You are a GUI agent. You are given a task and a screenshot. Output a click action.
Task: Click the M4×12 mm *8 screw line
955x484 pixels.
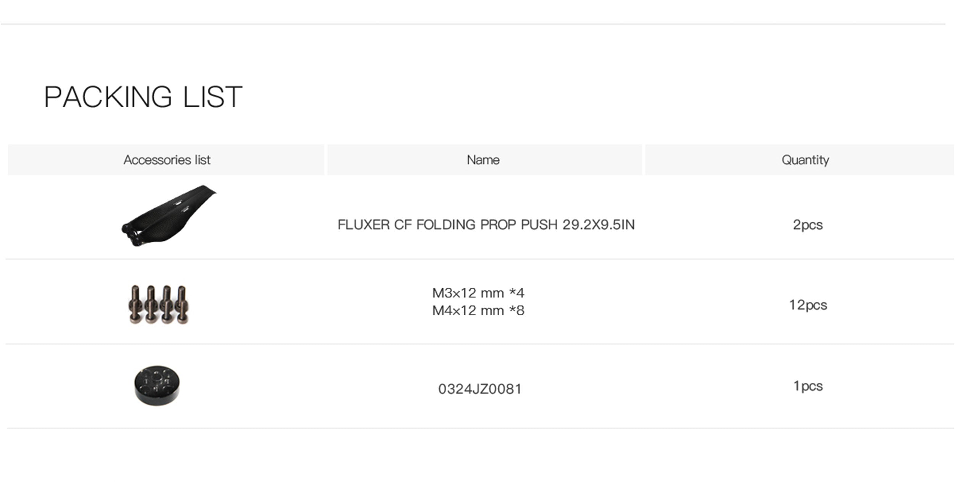(x=478, y=311)
